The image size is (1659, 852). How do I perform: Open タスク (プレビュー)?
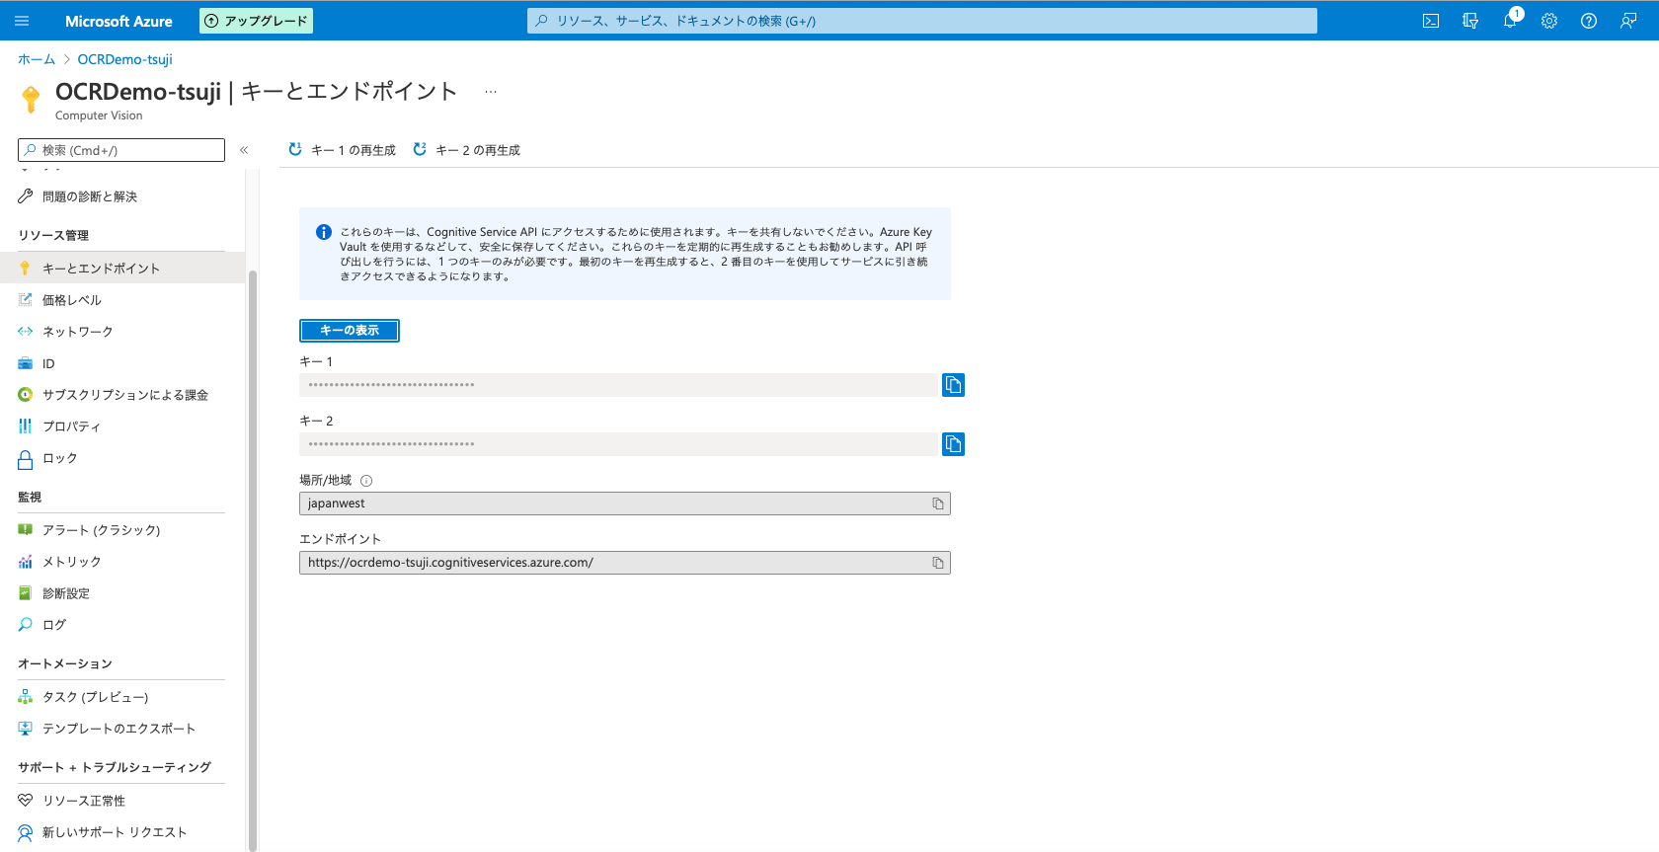pyautogui.click(x=122, y=697)
